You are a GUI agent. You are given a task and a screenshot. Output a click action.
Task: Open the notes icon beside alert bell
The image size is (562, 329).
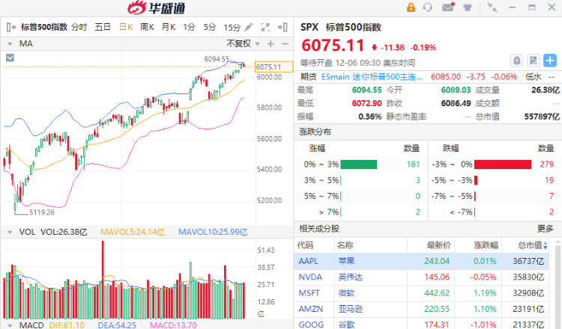(x=534, y=61)
